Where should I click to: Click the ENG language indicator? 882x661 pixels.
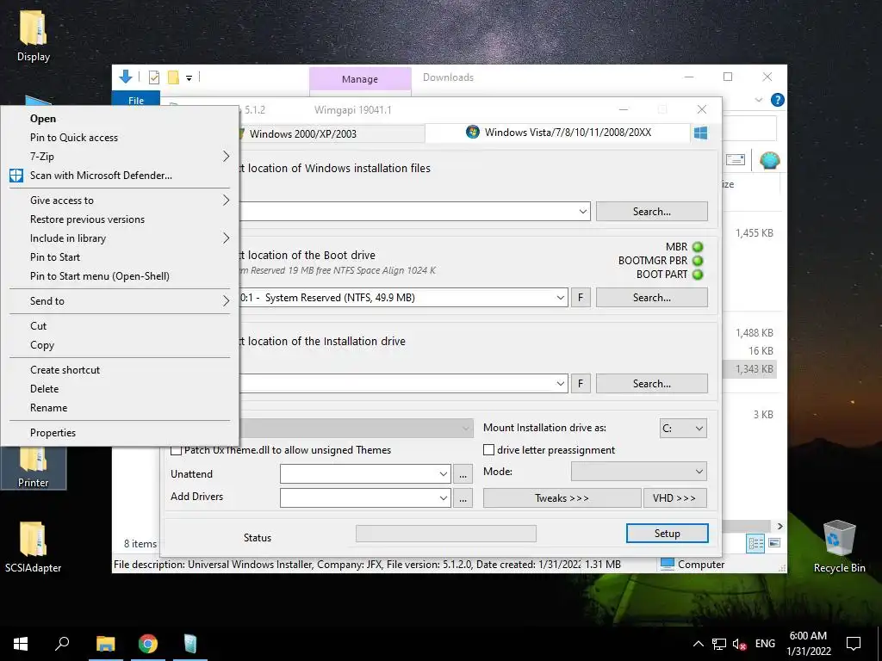[765, 644]
